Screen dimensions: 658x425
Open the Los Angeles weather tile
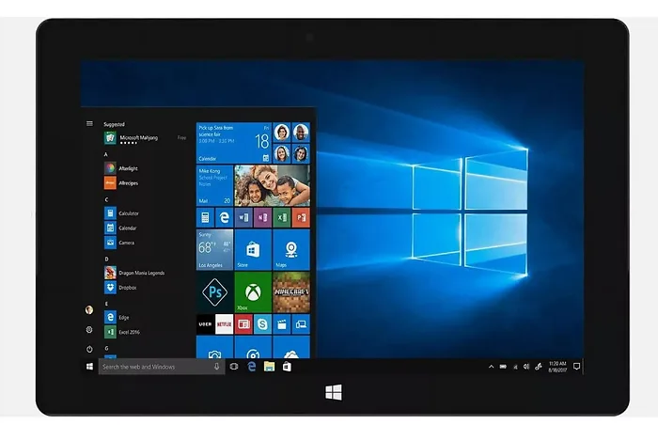pyautogui.click(x=213, y=249)
